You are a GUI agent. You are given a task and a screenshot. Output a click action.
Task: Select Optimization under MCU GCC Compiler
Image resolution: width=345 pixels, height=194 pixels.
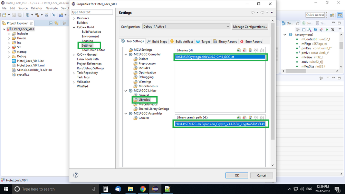147,72
